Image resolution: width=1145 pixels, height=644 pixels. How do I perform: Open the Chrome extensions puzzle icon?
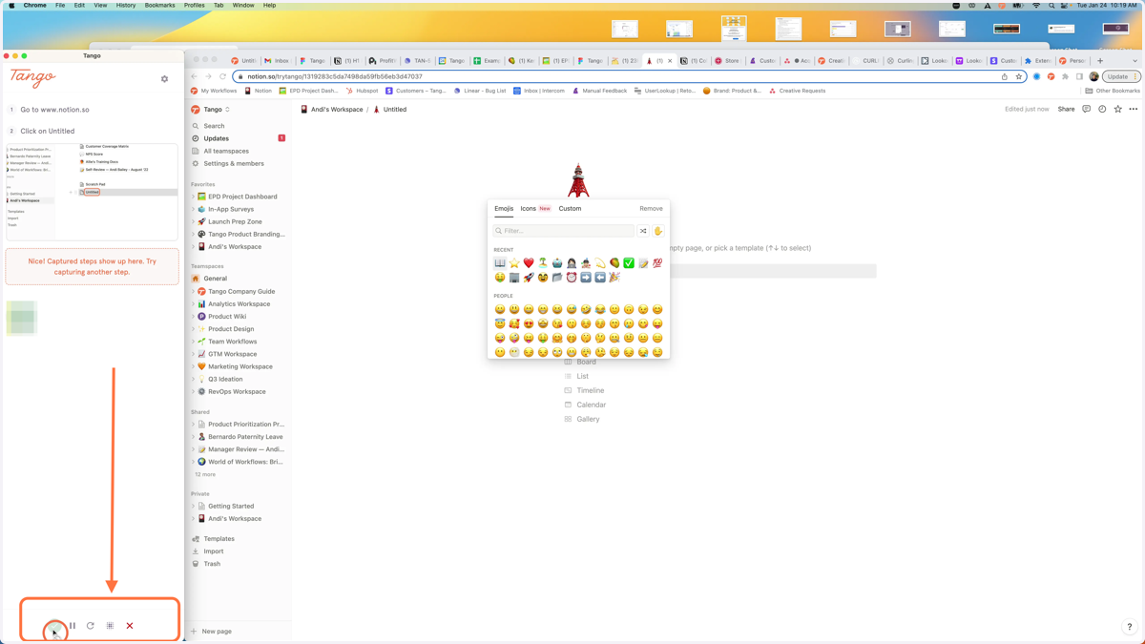(x=1065, y=76)
